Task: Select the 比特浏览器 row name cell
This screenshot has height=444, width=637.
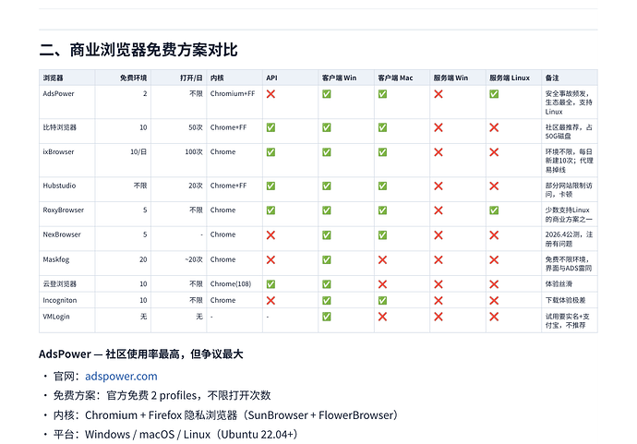Action: click(x=67, y=131)
